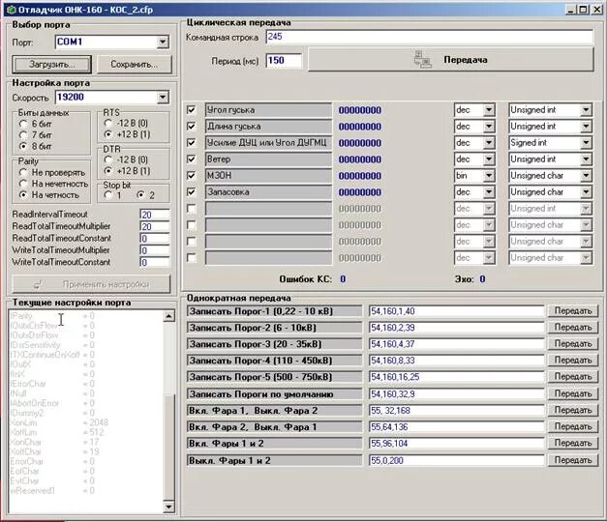Click the Применить настройки button
This screenshot has height=522, width=607.
tap(91, 284)
